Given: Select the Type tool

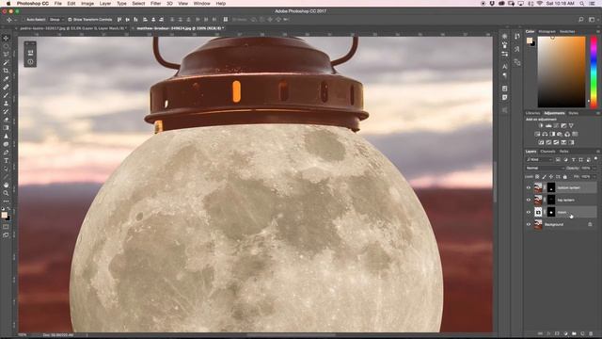Looking at the screenshot, I should pos(6,161).
